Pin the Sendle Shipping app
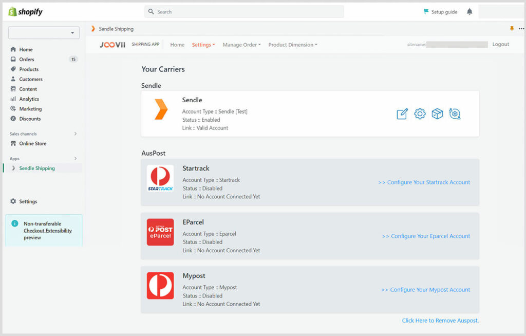Screen dimensions: 526x336 (x=512, y=29)
